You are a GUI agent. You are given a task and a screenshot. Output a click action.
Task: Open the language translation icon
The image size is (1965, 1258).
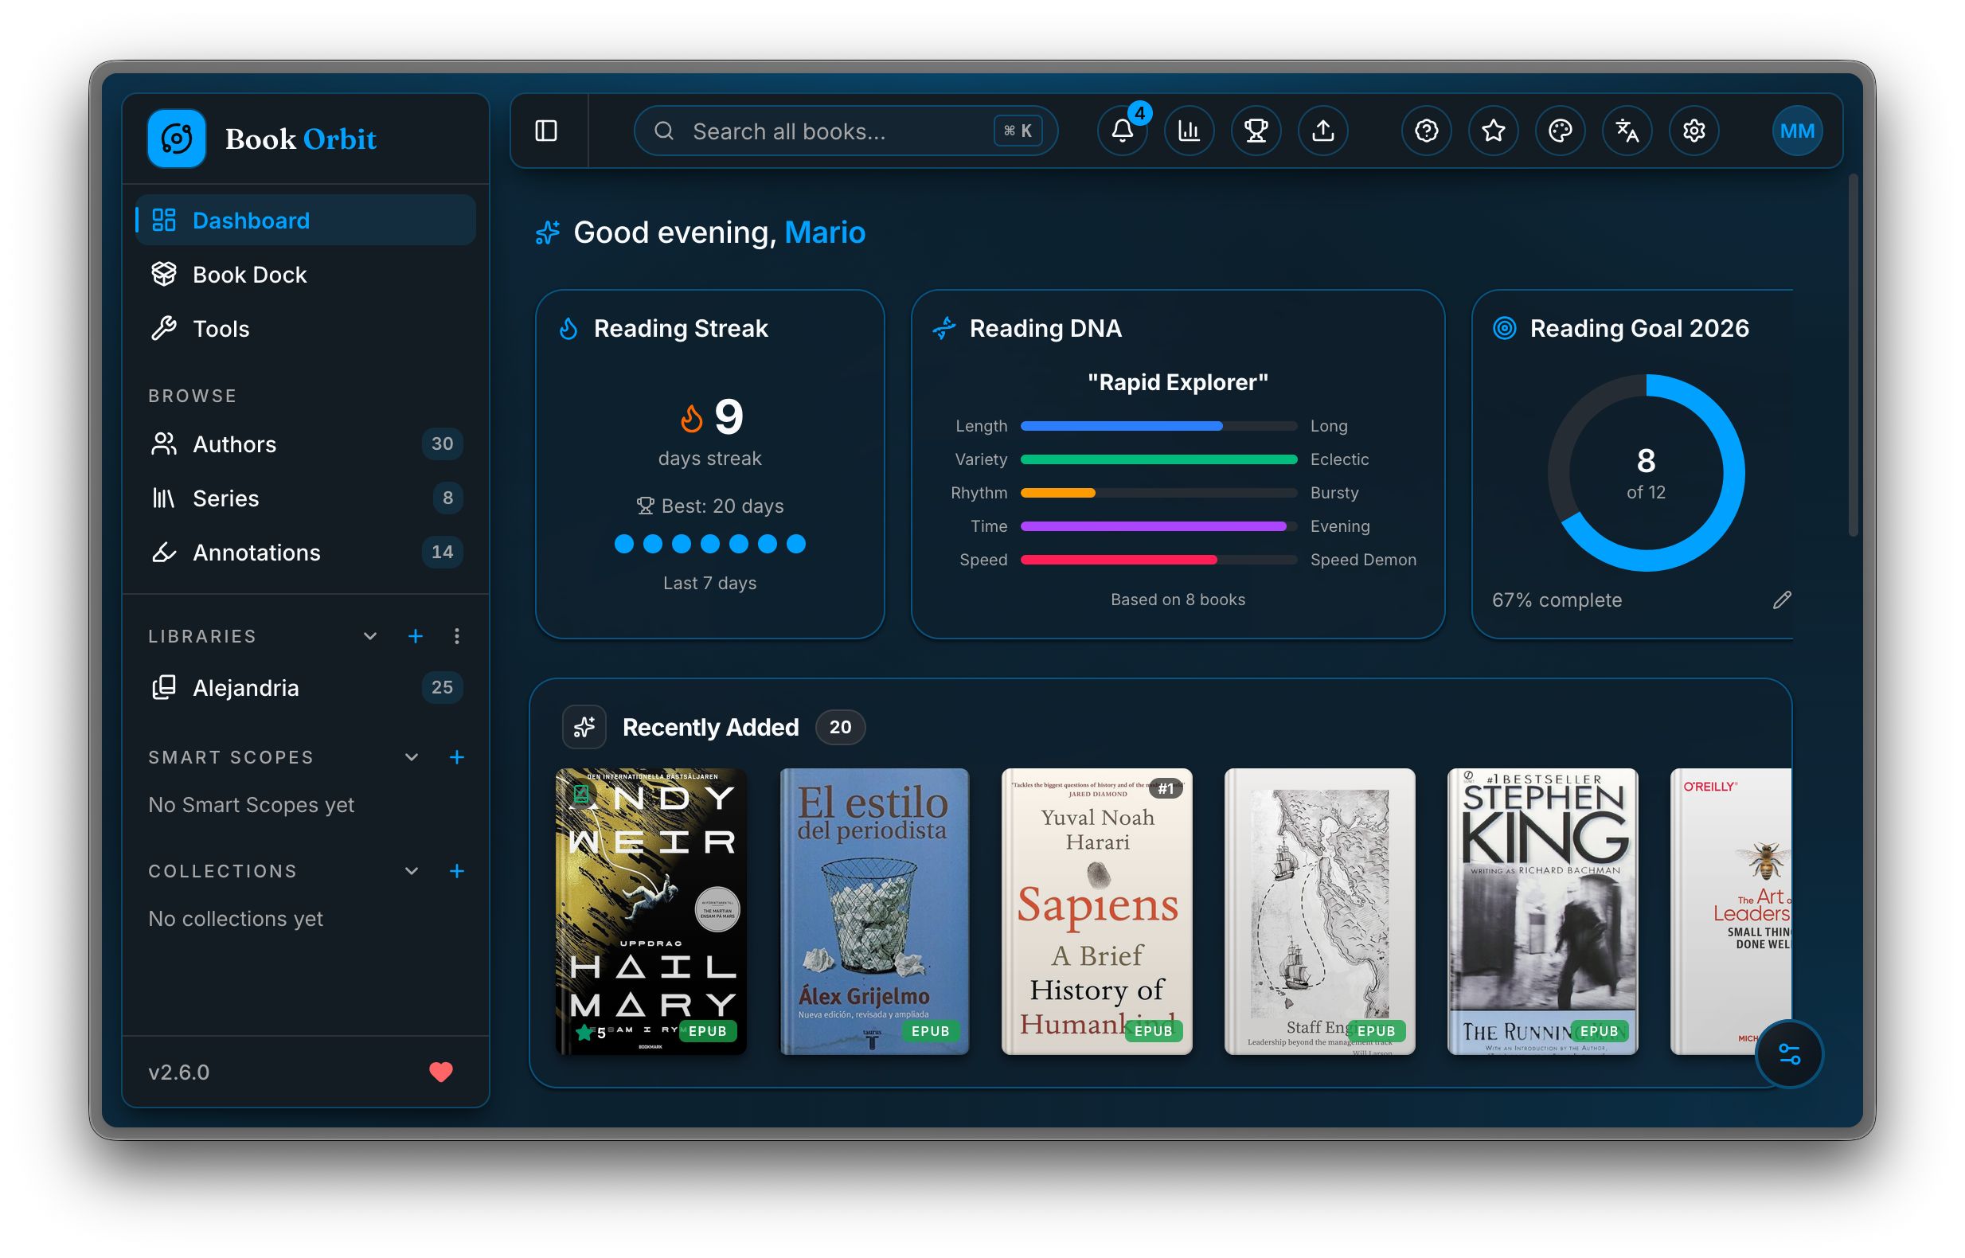click(x=1627, y=131)
